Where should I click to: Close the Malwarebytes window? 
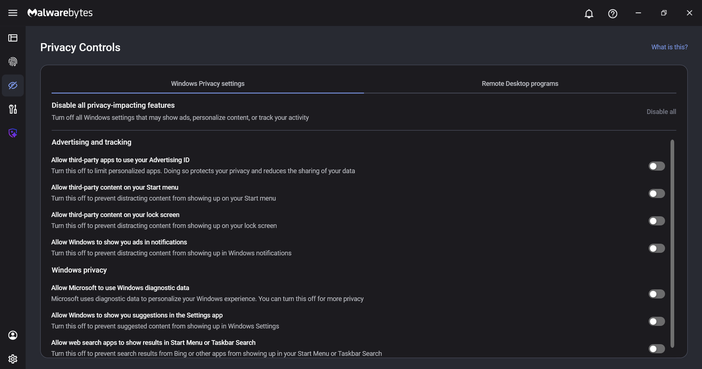[690, 13]
